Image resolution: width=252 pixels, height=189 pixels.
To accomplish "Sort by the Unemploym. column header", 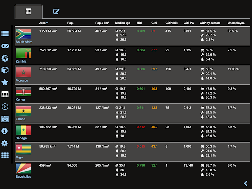I will (x=236, y=23).
